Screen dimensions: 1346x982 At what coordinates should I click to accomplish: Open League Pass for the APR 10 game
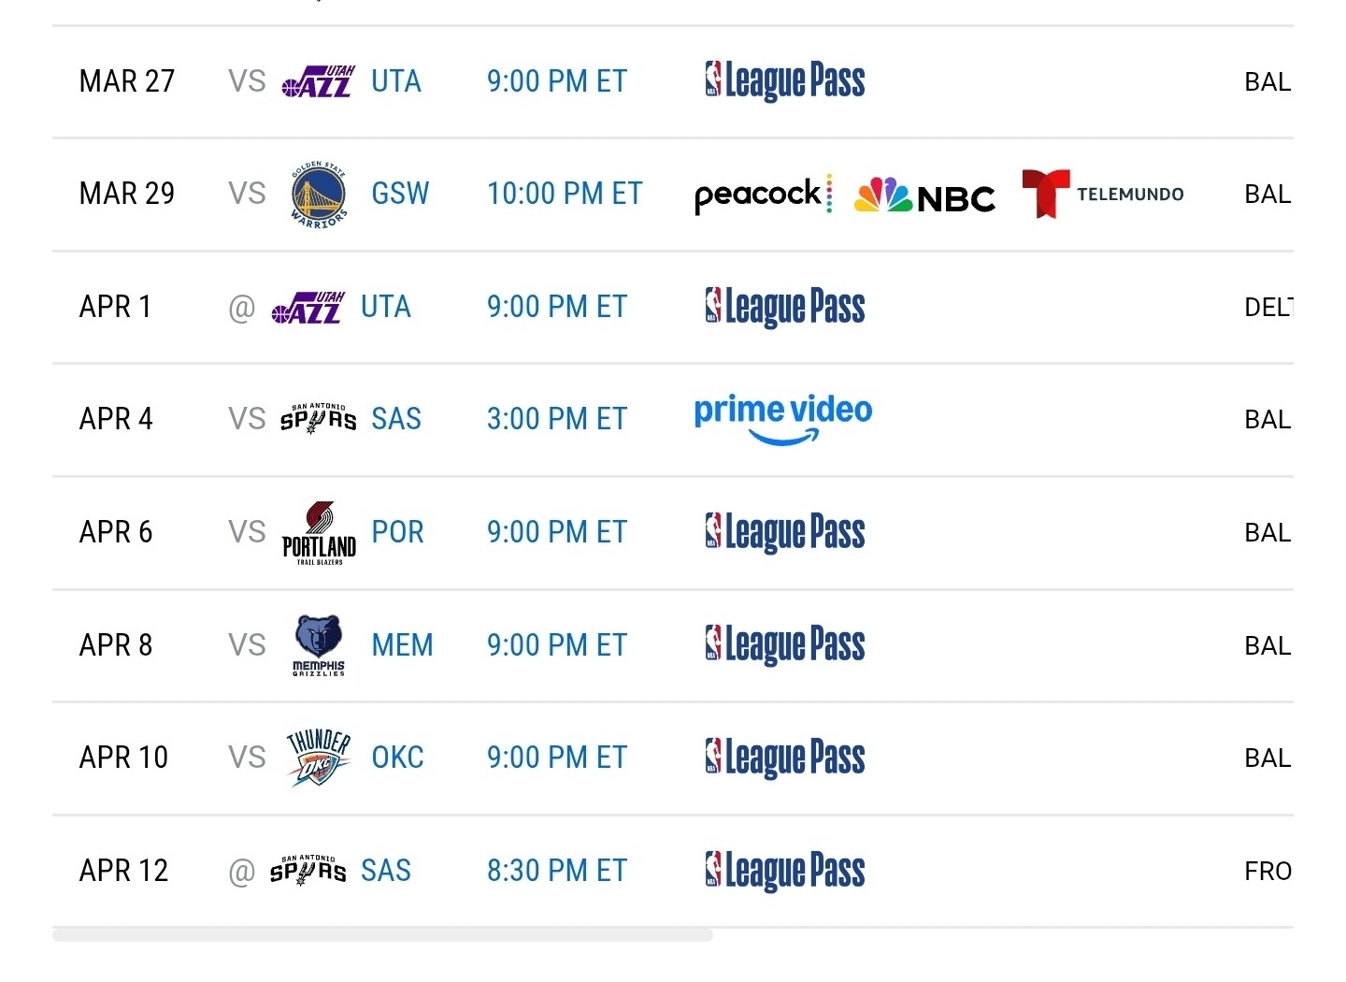pos(785,758)
